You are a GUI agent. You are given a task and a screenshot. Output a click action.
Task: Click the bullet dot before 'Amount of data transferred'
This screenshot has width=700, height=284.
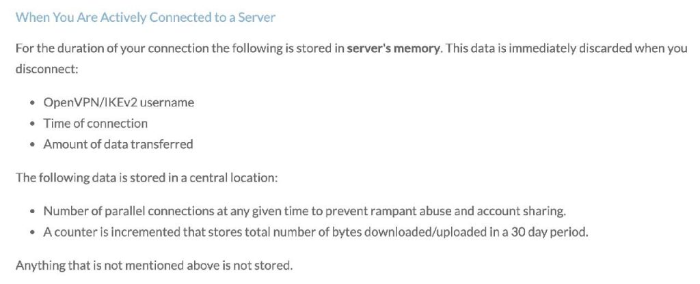(x=32, y=145)
